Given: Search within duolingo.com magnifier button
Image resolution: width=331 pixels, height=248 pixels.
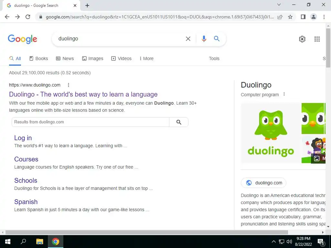Looking at the screenshot, I should 179,122.
